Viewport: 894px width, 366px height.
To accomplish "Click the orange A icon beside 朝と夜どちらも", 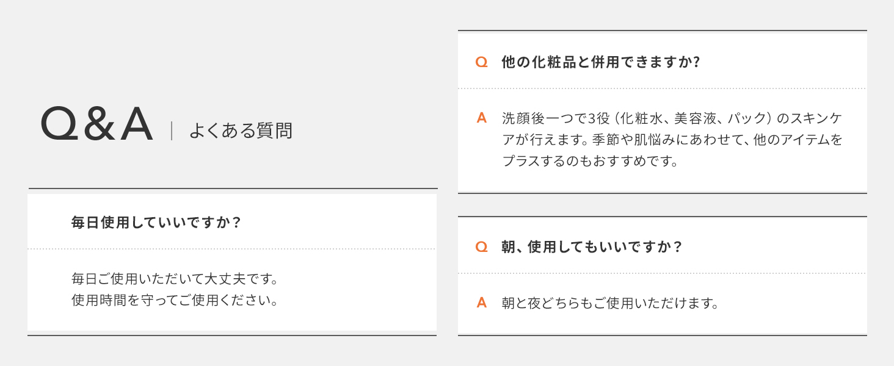I will pyautogui.click(x=481, y=303).
